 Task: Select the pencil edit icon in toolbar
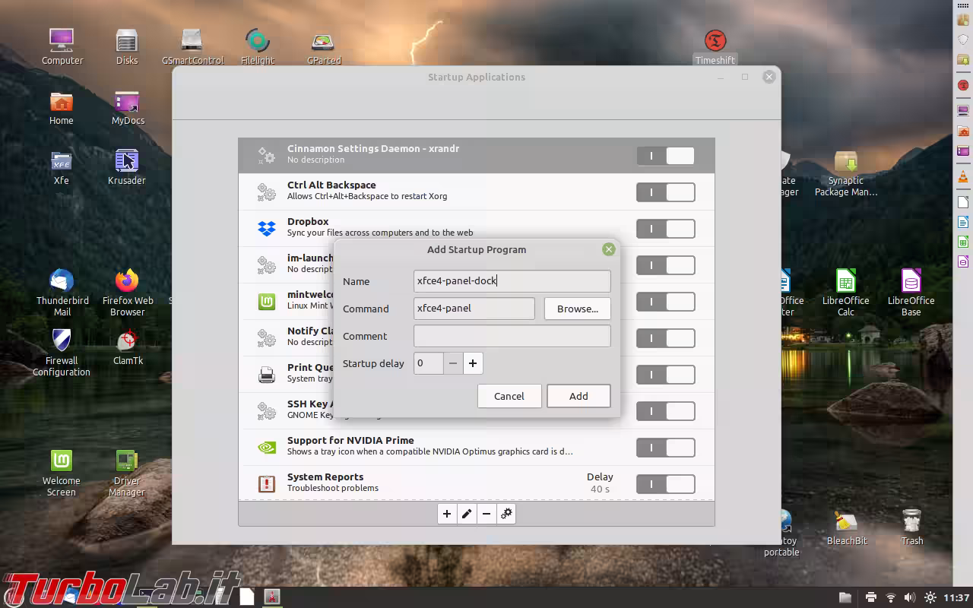pyautogui.click(x=467, y=514)
